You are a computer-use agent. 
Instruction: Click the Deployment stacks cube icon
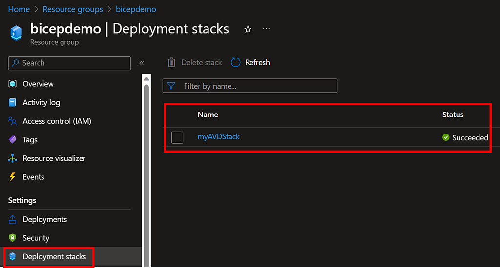12,256
